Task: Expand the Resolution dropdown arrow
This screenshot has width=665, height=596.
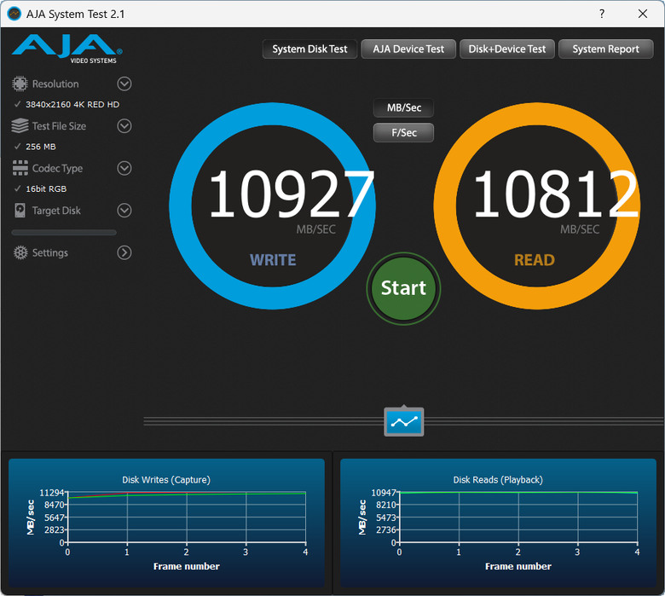Action: pos(124,84)
